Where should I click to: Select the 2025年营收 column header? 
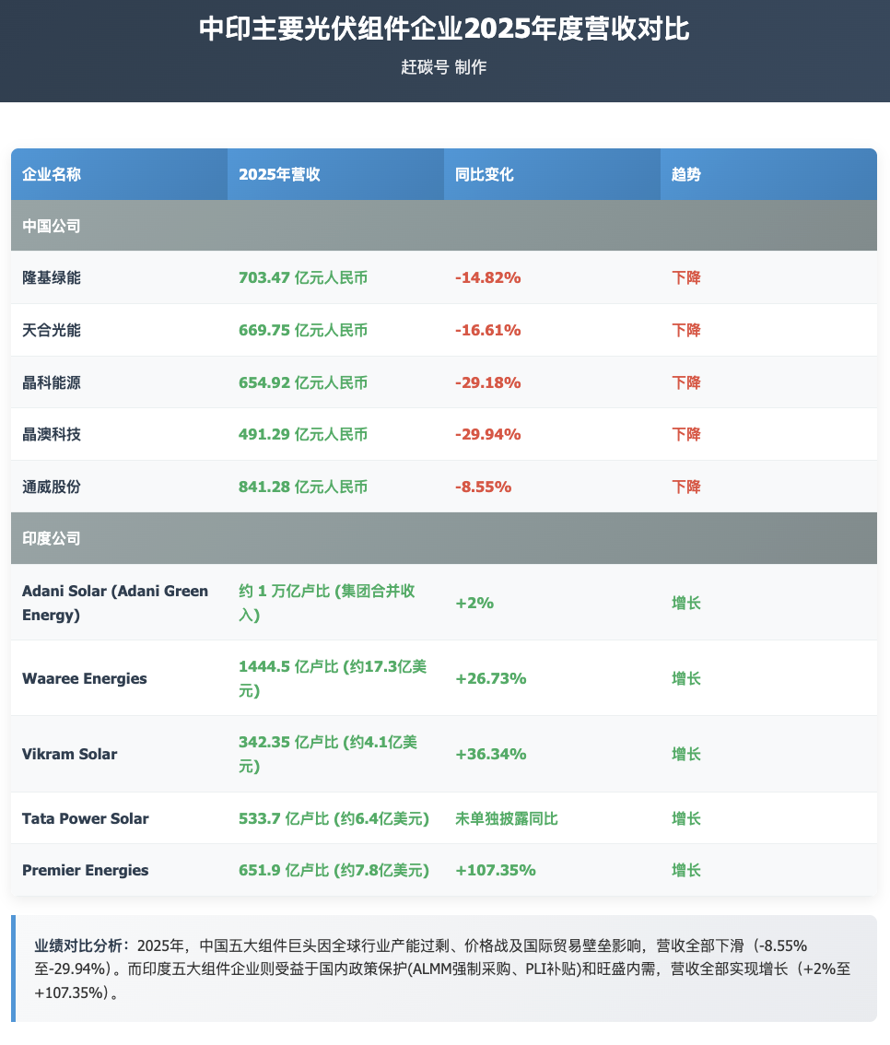point(335,174)
